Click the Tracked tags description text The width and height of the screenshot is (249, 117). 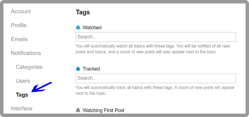(155, 90)
